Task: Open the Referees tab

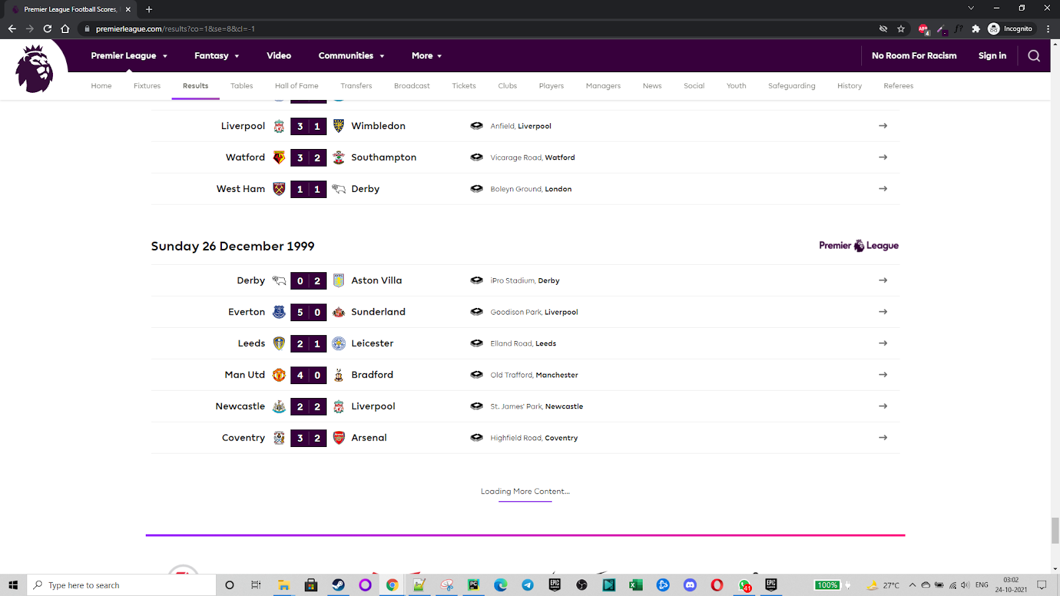Action: 898,86
